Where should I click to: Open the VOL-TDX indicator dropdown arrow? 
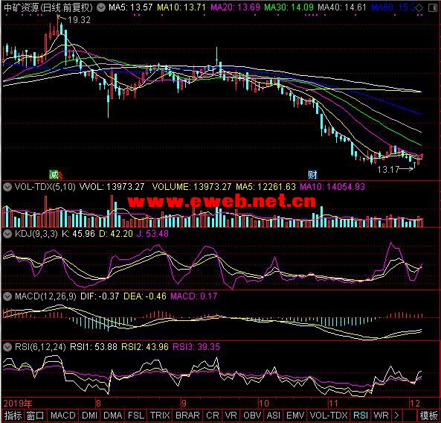point(7,187)
